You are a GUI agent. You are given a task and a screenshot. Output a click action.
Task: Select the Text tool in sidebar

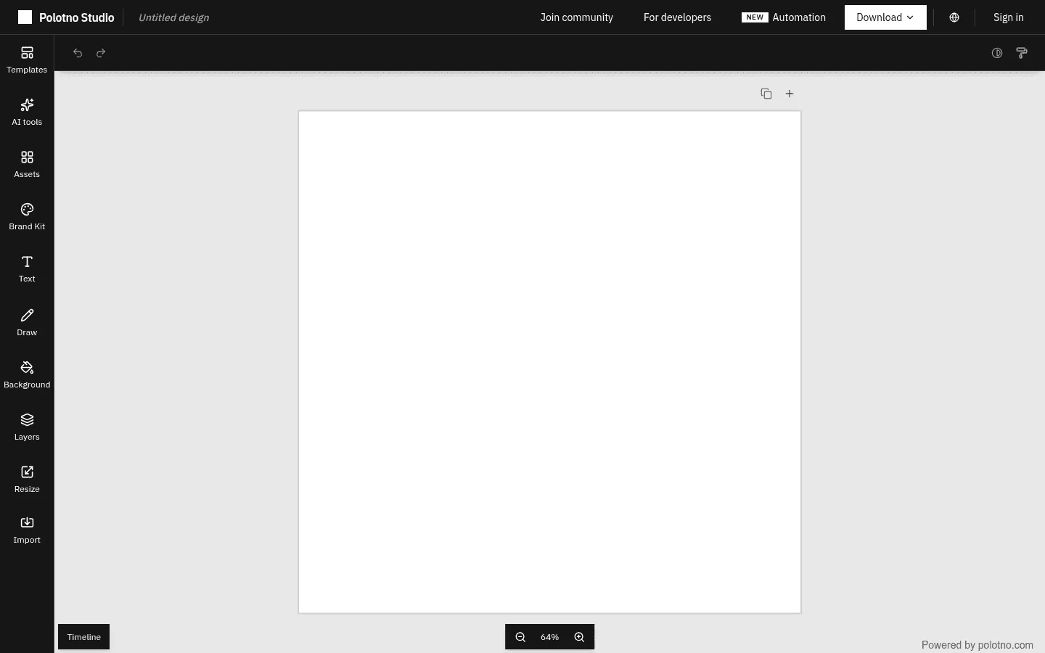click(27, 269)
